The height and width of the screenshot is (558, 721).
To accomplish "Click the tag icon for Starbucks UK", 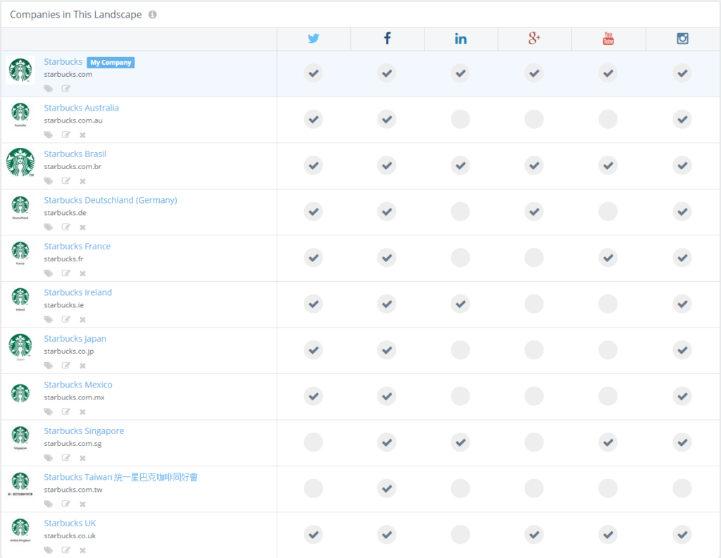I will click(x=49, y=550).
